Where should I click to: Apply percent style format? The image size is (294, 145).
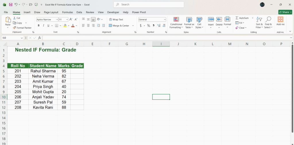(148, 26)
